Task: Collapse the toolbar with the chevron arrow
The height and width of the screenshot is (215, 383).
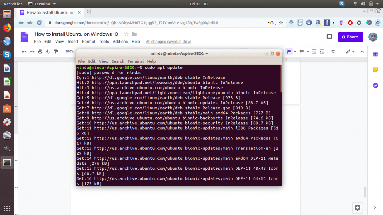Action: tap(362, 52)
